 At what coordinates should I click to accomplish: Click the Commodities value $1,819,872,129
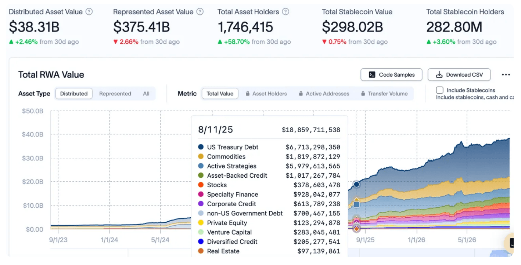[313, 157]
